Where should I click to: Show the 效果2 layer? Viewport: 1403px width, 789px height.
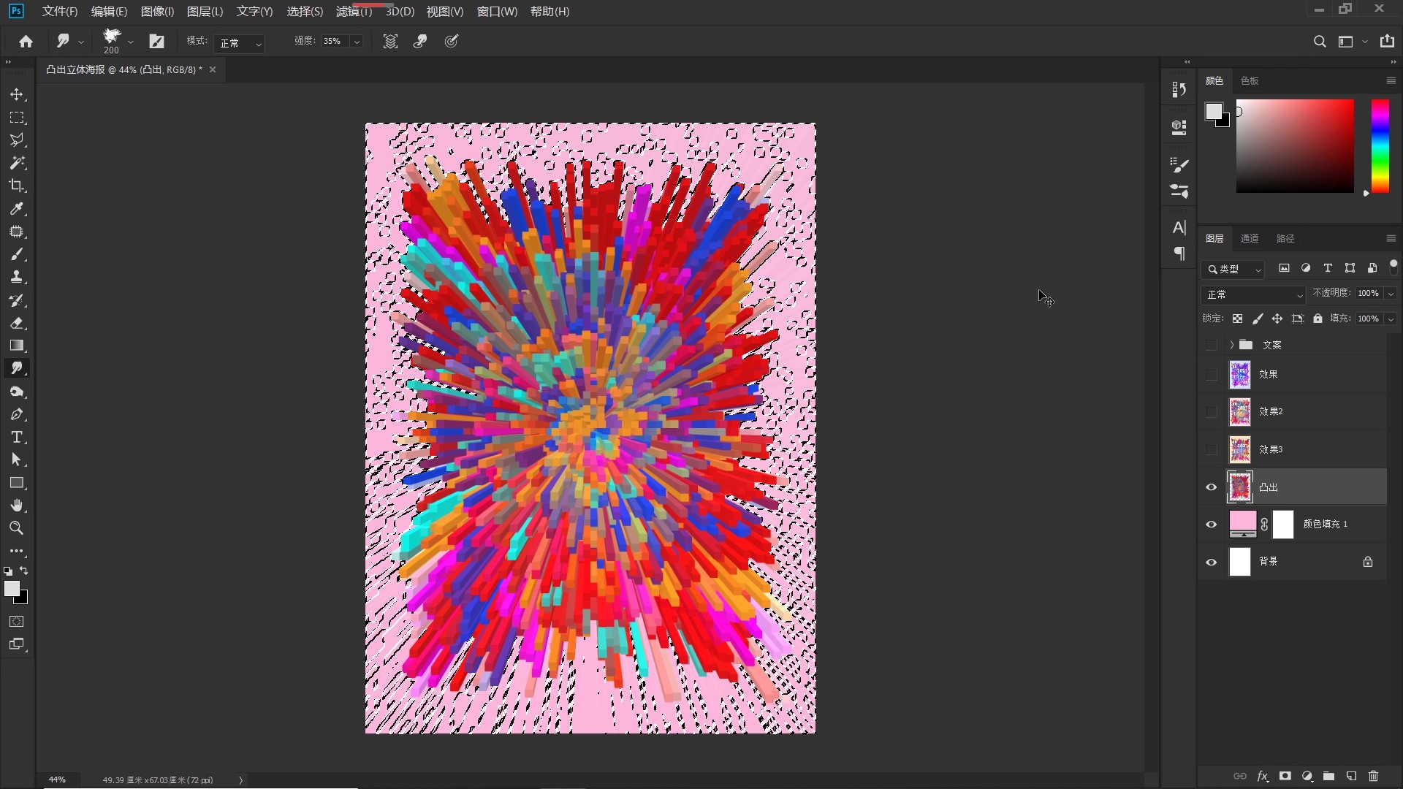click(1212, 412)
